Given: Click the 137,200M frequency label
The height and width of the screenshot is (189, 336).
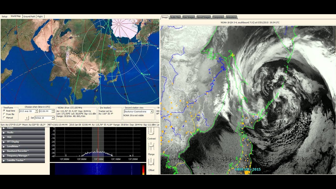Looking at the screenshot, I should (133, 159).
